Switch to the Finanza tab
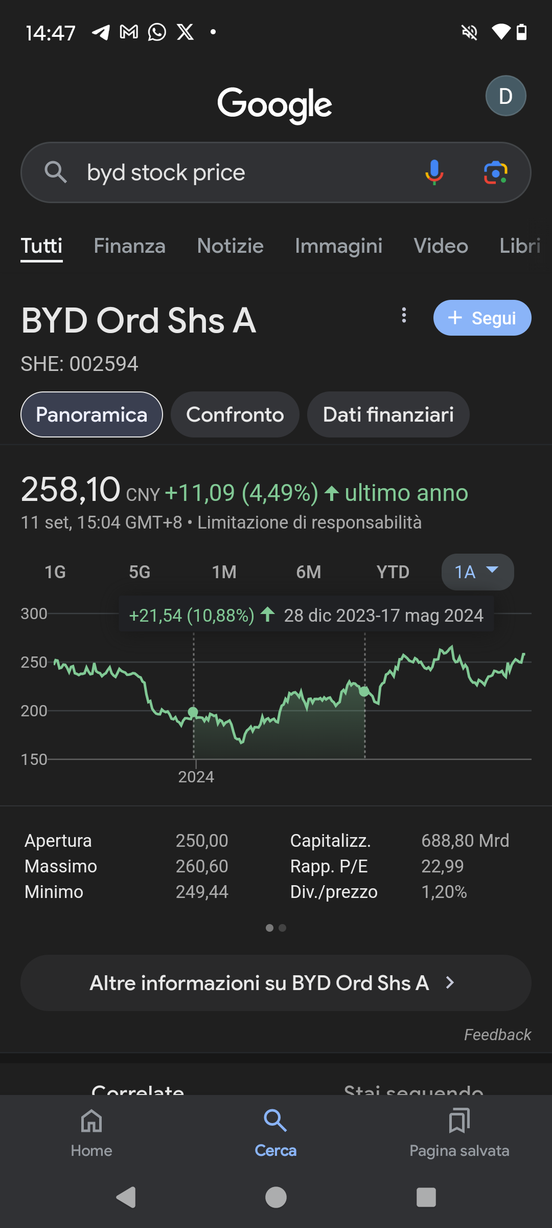Viewport: 552px width, 1228px height. [x=130, y=246]
